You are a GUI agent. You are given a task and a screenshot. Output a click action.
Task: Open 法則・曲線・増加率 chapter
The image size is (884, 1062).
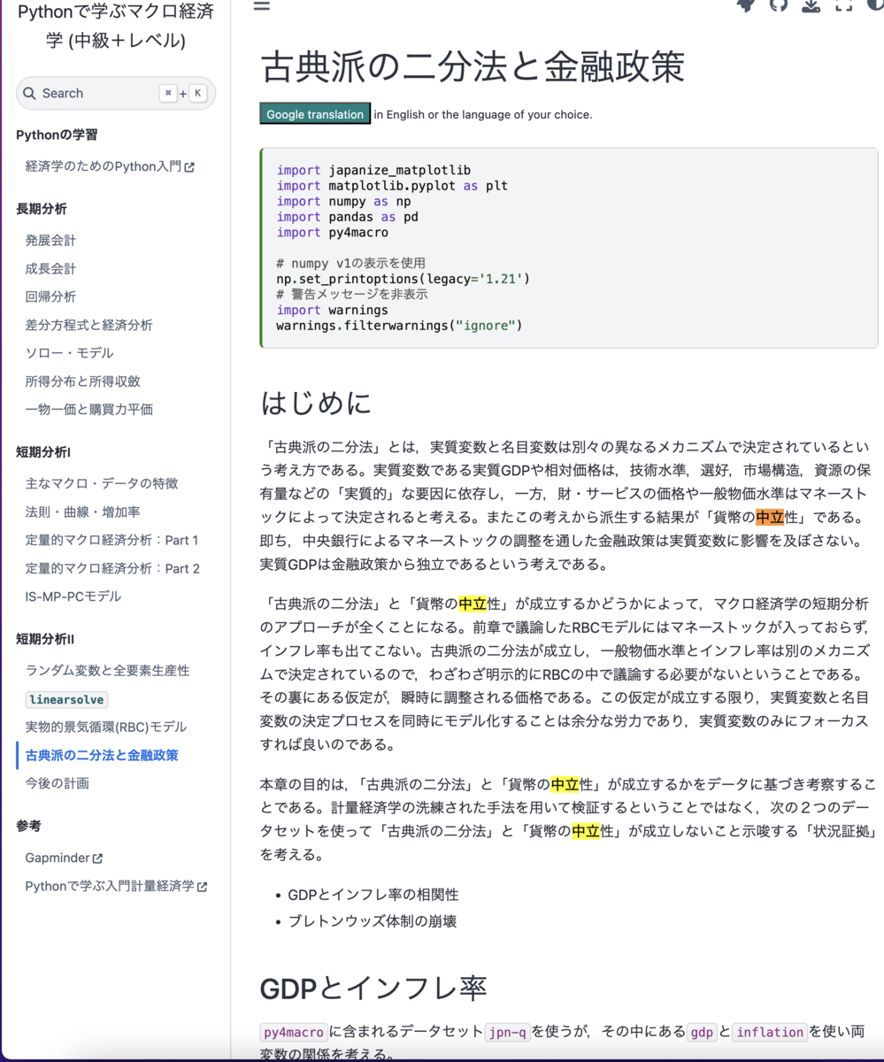pyautogui.click(x=82, y=512)
